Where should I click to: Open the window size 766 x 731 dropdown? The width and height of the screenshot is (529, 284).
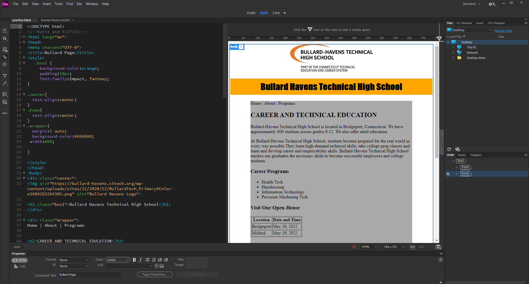pos(394,247)
